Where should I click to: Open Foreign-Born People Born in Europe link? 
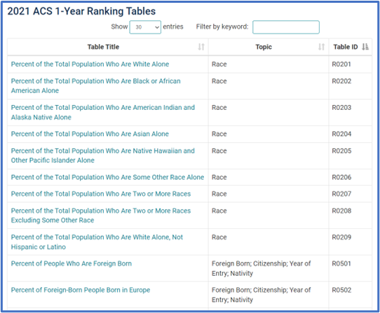coord(81,290)
